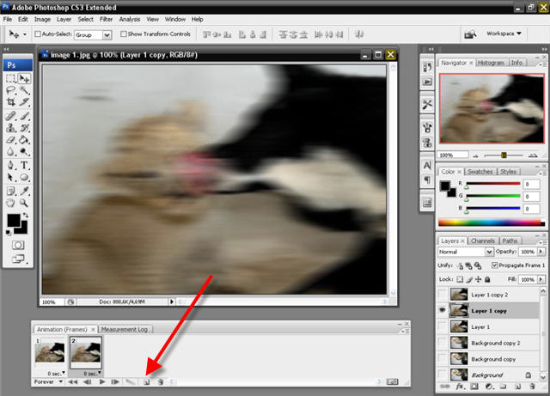The width and height of the screenshot is (550, 396).
Task: Pick a color from the color ramp
Action: (x=491, y=222)
